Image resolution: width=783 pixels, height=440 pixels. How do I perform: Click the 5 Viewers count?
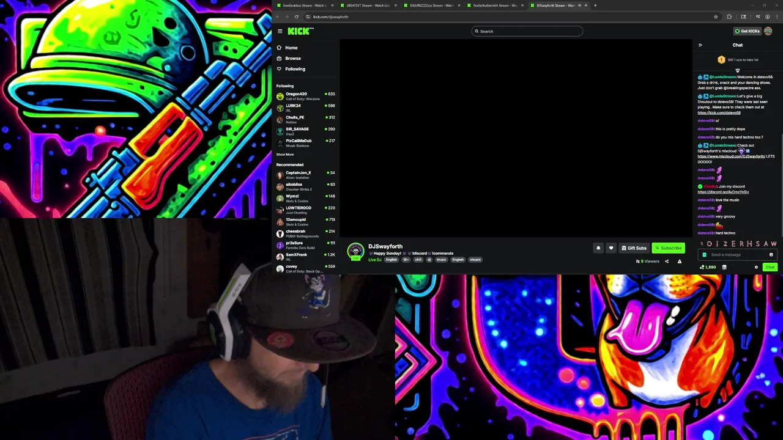648,262
